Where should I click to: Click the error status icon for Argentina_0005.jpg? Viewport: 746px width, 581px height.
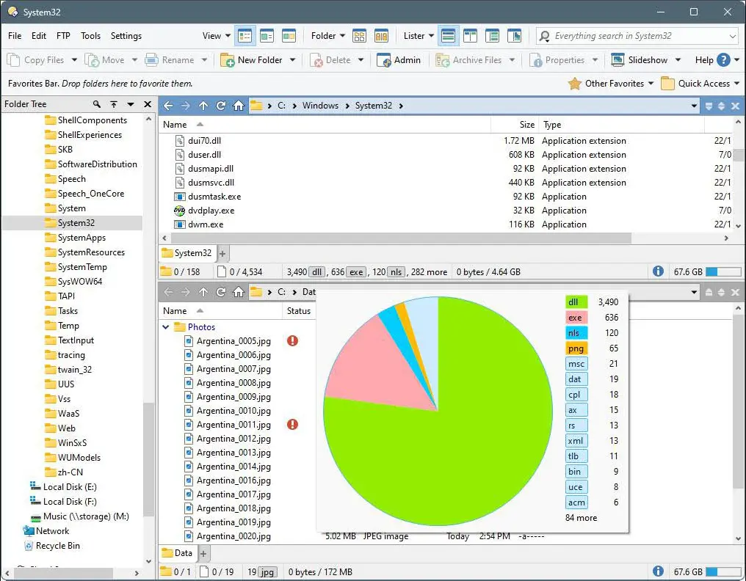(x=292, y=340)
